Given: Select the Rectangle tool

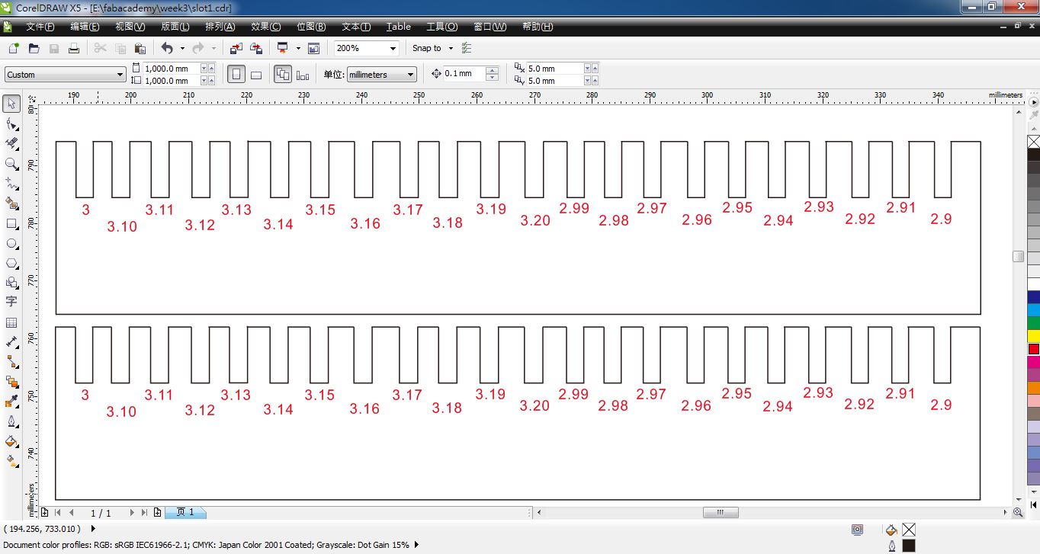Looking at the screenshot, I should (x=11, y=224).
